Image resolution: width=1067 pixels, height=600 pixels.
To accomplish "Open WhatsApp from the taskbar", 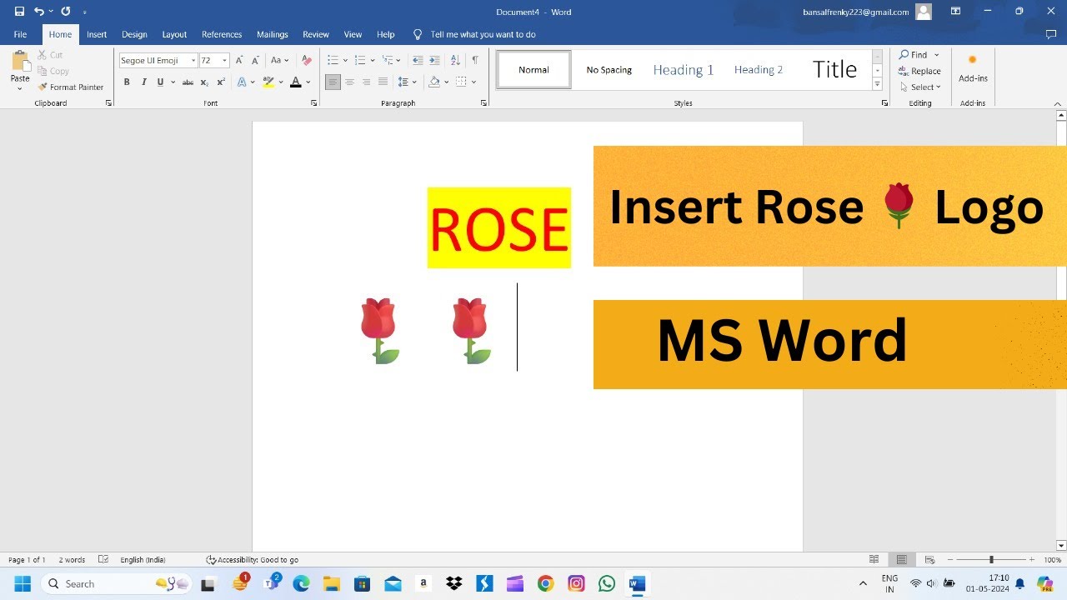I will click(607, 583).
